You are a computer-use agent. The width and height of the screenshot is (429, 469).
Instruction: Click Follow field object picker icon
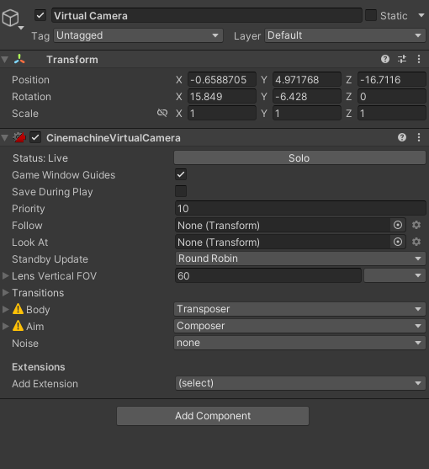398,225
